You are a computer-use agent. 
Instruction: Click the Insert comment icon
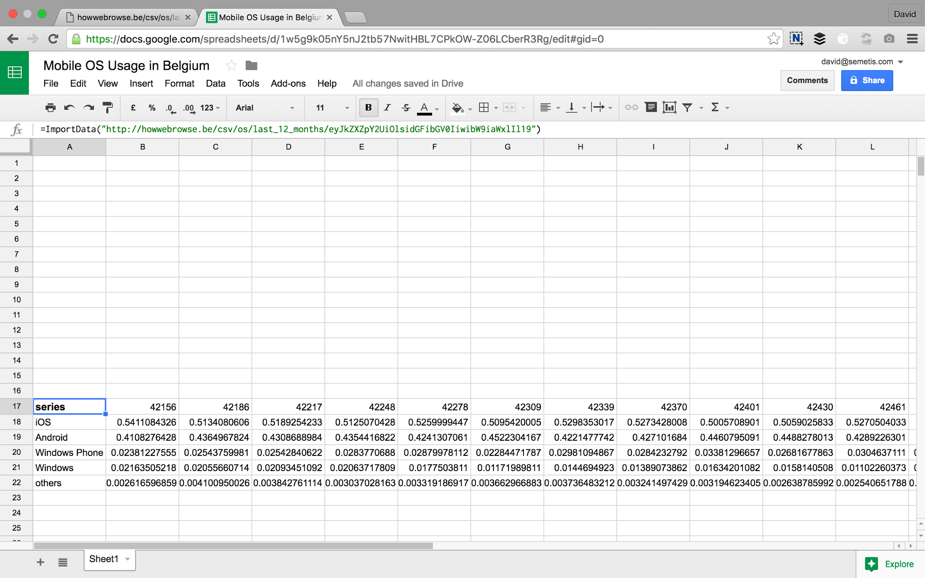tap(650, 108)
